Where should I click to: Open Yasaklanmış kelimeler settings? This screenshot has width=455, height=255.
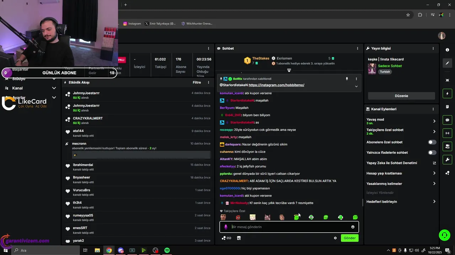click(401, 184)
